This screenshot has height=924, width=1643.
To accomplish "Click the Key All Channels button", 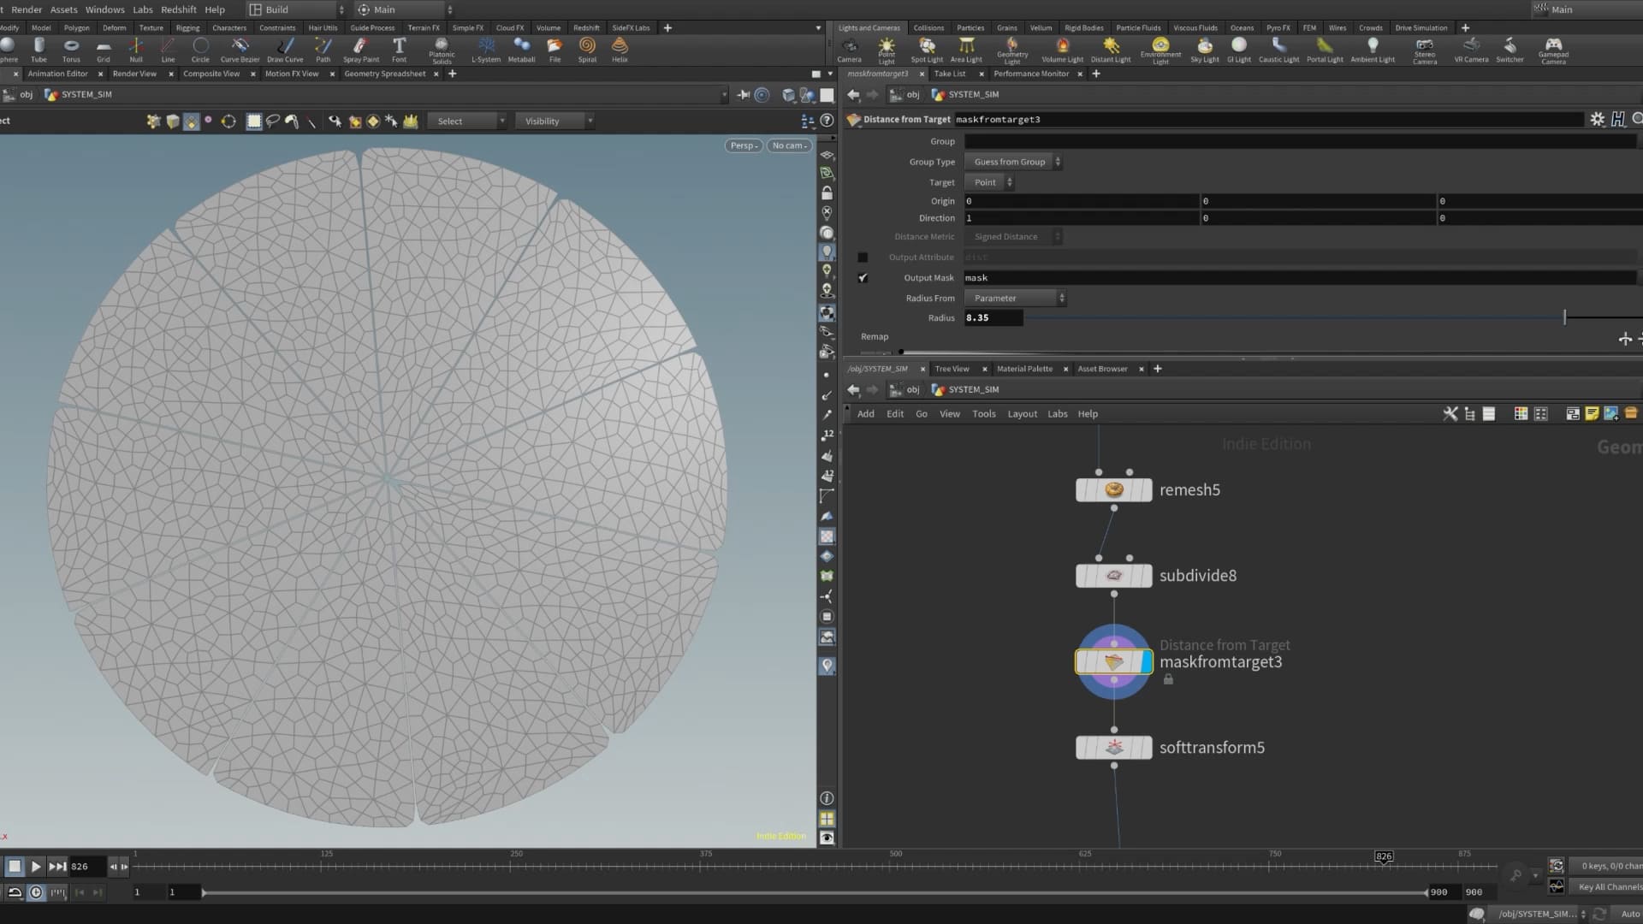I will 1609,887.
